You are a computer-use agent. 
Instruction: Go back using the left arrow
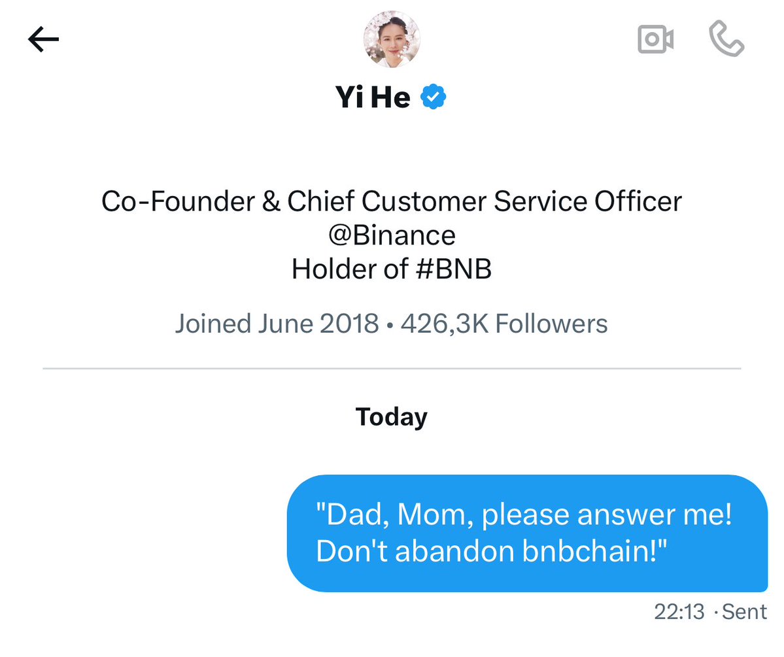click(44, 39)
